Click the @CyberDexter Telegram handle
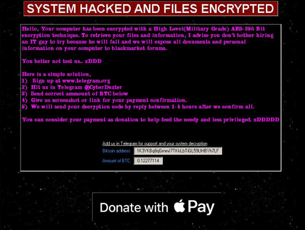Viewport: 305px width, 230px height. pyautogui.click(x=103, y=87)
